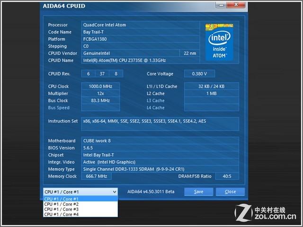This screenshot has height=227, width=303.
Task: Open the CPU core selector dropdown arrow
Action: (x=115, y=192)
